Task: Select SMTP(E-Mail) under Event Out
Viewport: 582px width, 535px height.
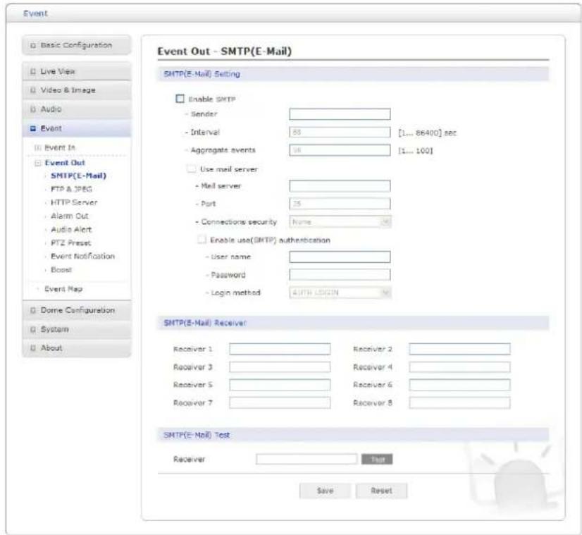Action: pyautogui.click(x=78, y=176)
